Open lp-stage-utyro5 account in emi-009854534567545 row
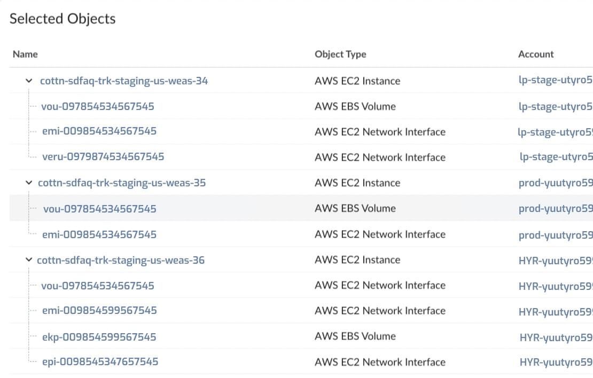 click(x=555, y=132)
